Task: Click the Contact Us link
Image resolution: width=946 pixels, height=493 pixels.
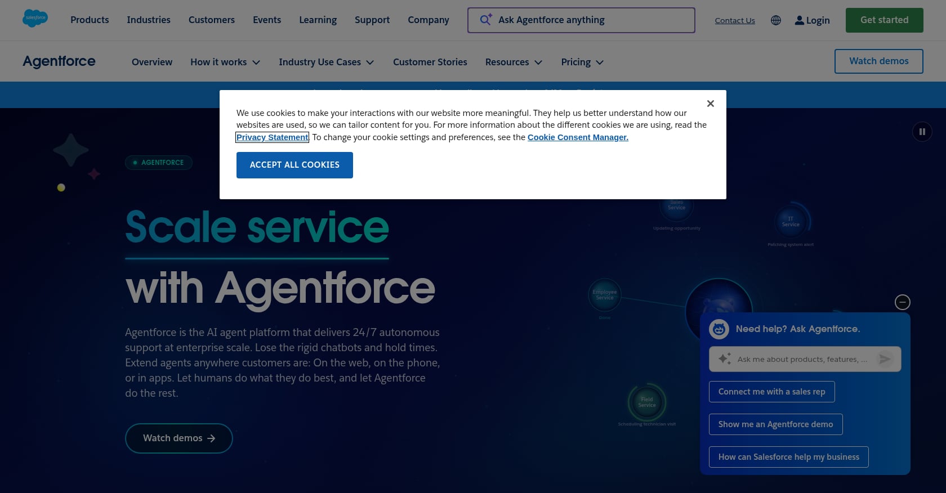Action: pos(735,20)
